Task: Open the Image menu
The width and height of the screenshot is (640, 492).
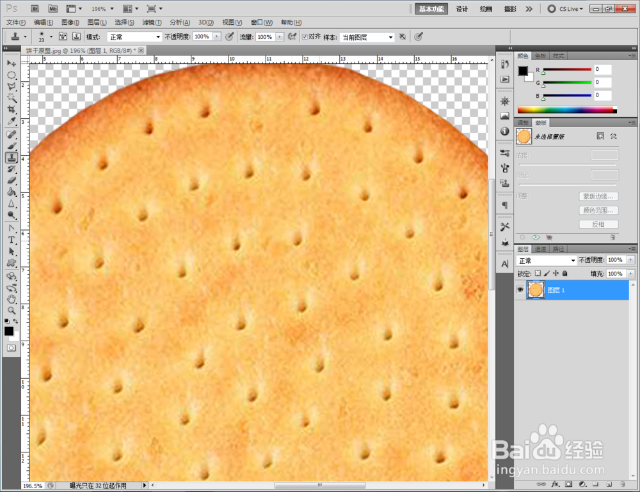Action: pyautogui.click(x=70, y=22)
